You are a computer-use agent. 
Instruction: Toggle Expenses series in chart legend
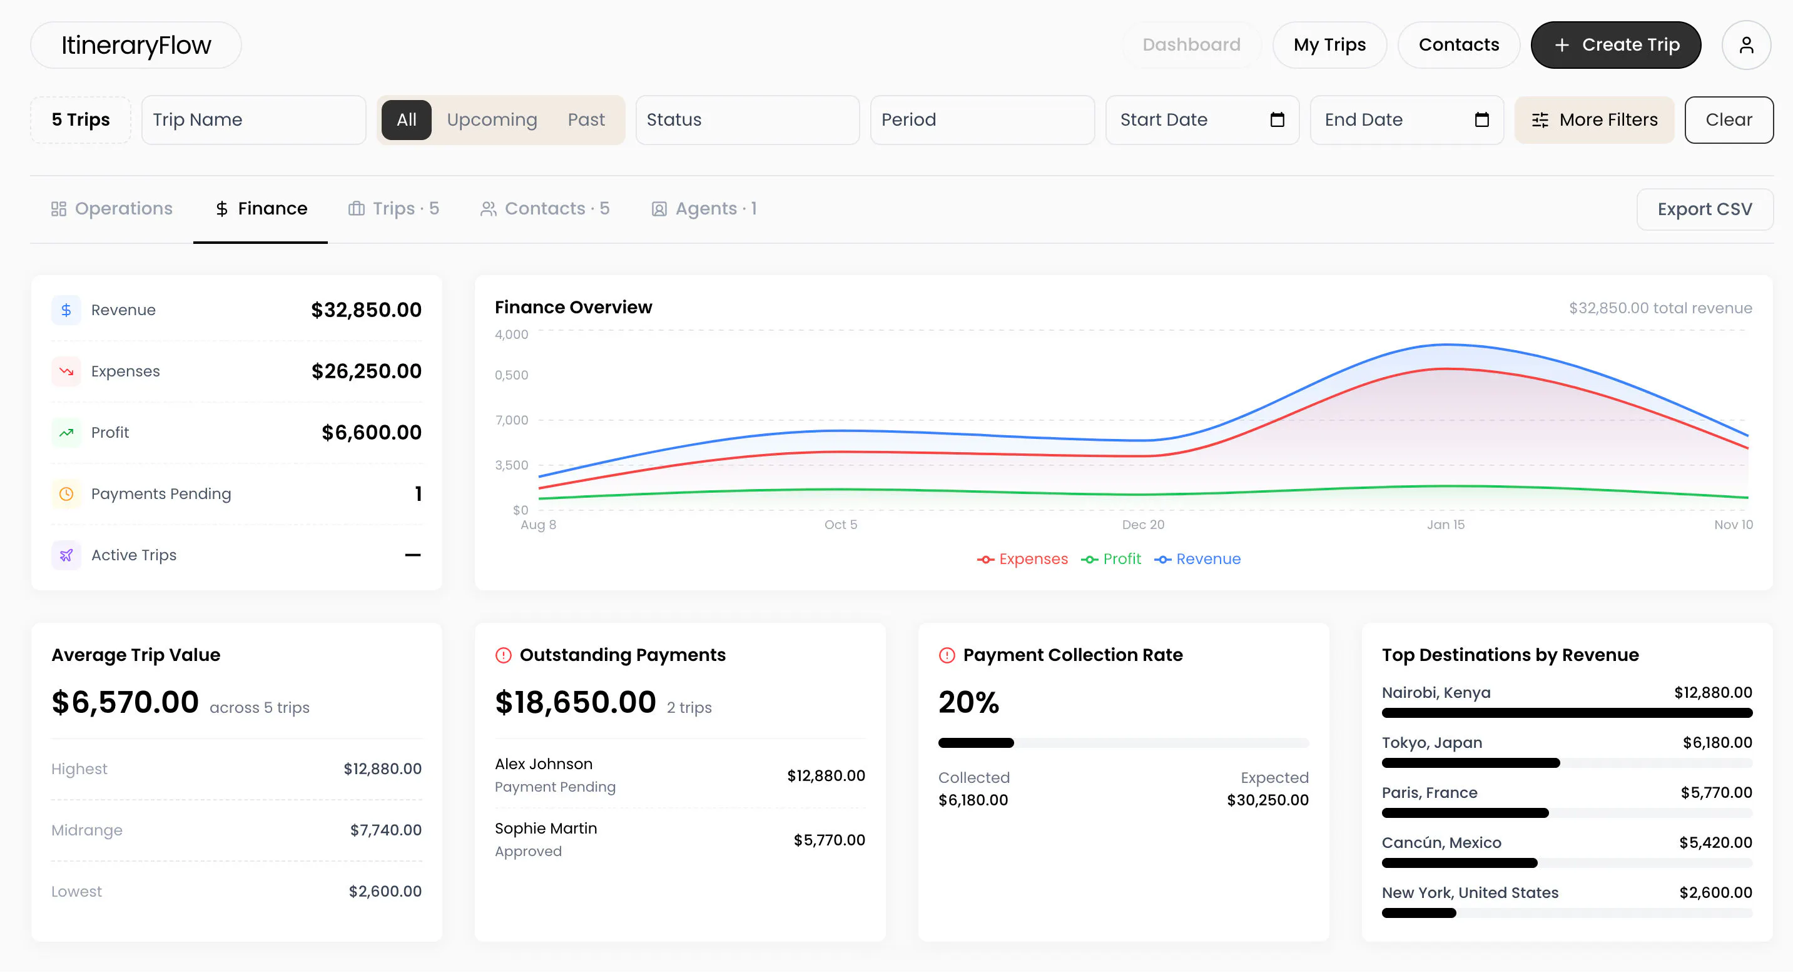(x=1022, y=559)
